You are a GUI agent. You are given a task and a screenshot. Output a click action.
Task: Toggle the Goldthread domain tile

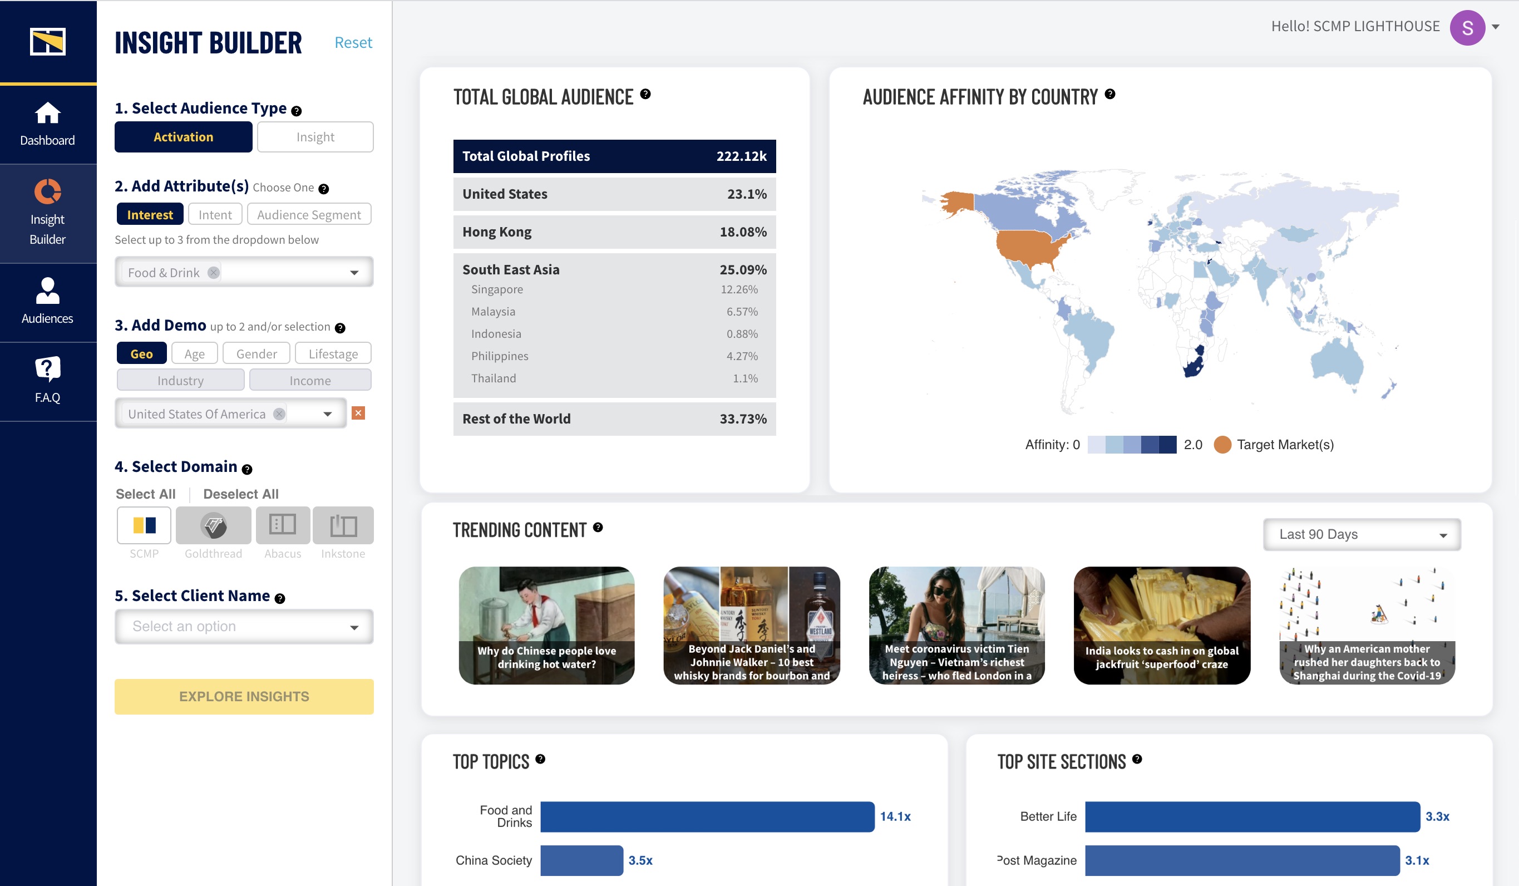tap(214, 525)
